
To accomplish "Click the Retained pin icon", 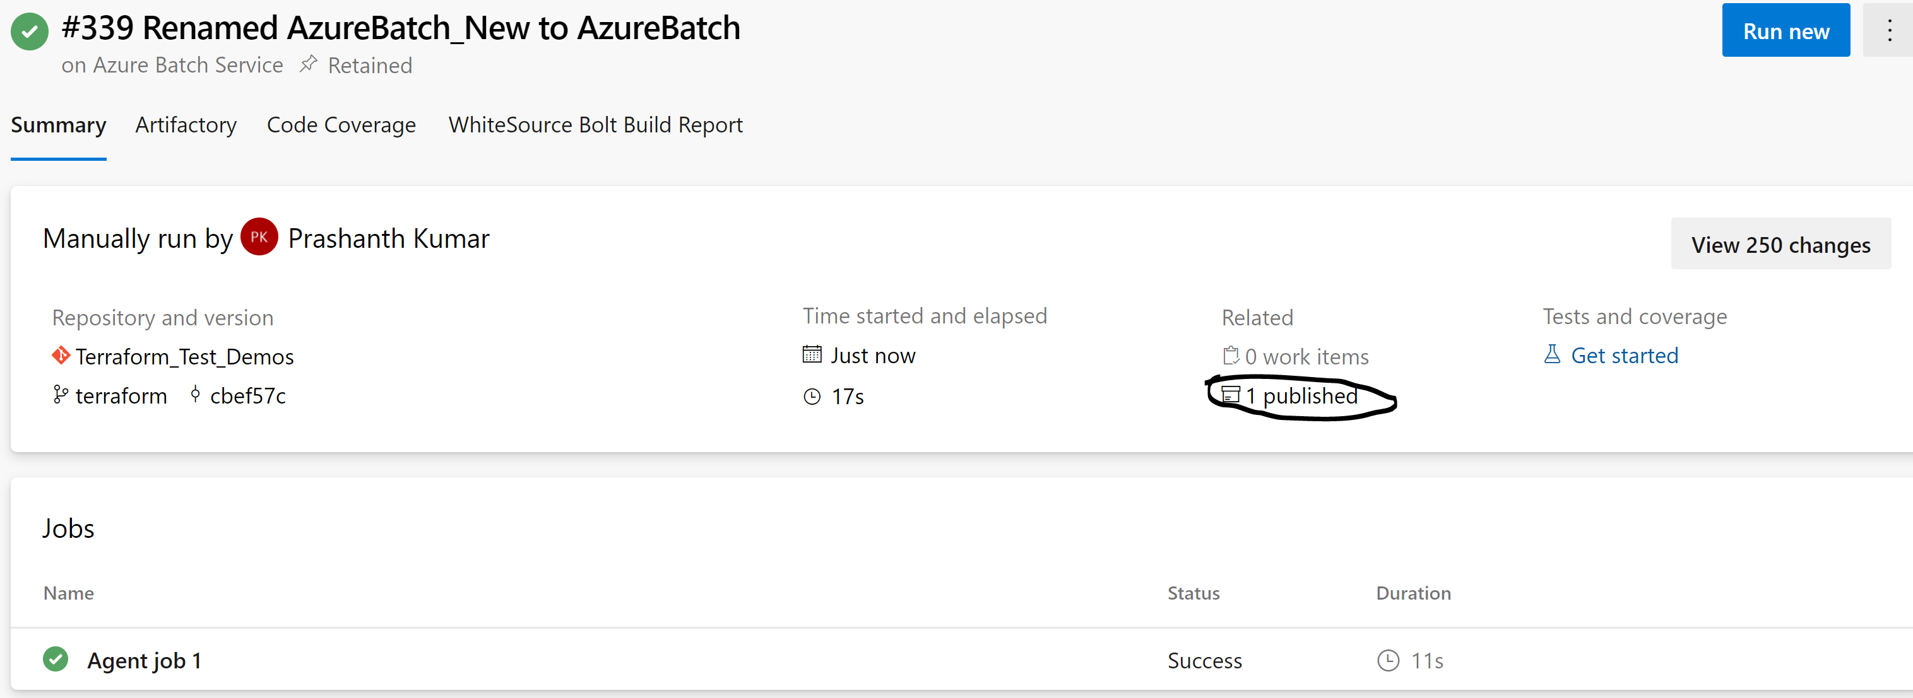I will coord(308,64).
